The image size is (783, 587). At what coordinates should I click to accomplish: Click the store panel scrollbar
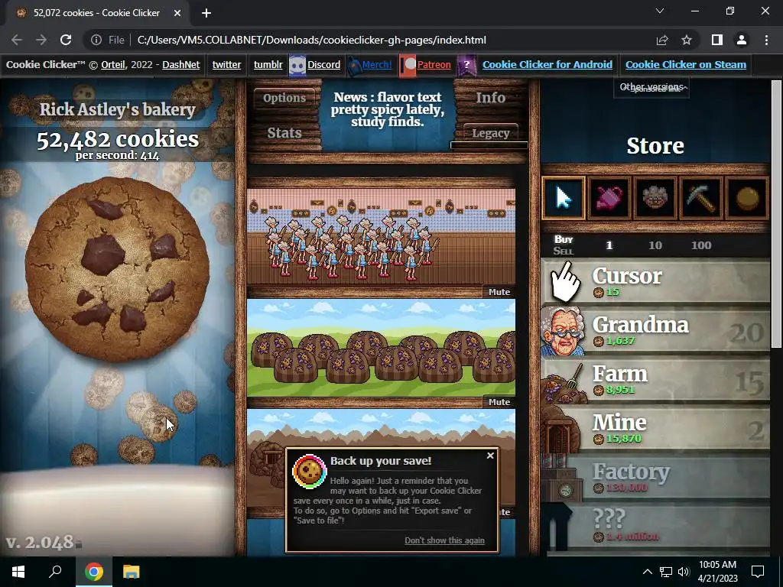tap(776, 214)
